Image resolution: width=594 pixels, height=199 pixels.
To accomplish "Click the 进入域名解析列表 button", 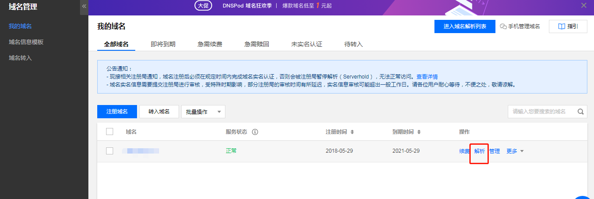I will point(465,26).
